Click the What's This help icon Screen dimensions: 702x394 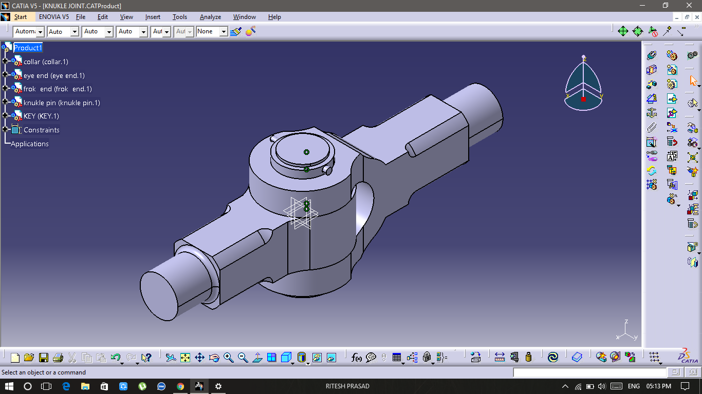click(146, 358)
